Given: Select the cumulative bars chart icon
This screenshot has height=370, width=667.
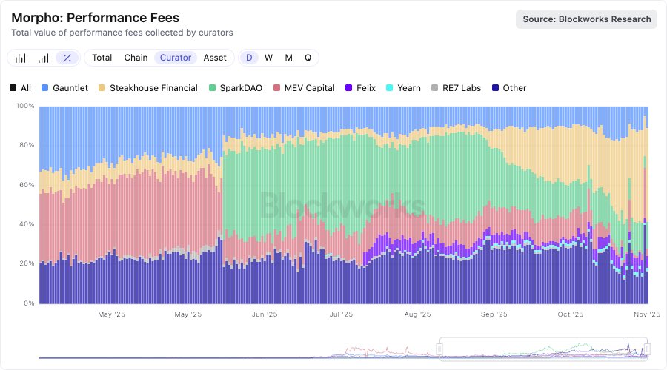Looking at the screenshot, I should pos(44,58).
